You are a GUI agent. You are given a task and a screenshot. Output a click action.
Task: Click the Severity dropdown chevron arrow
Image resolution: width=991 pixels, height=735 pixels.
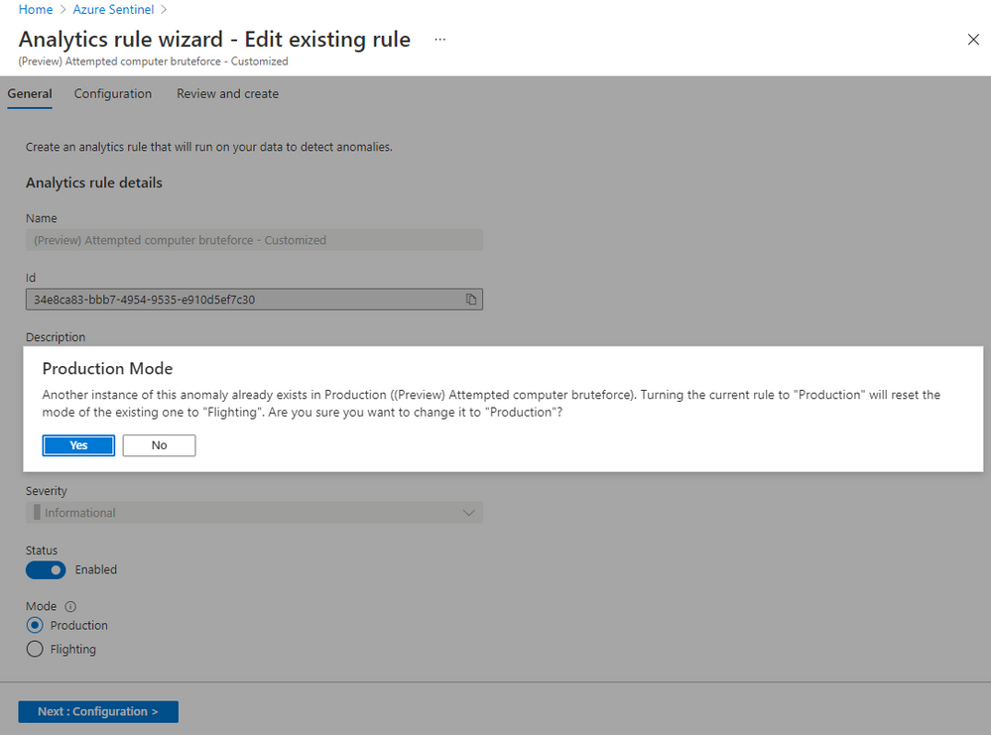coord(469,512)
